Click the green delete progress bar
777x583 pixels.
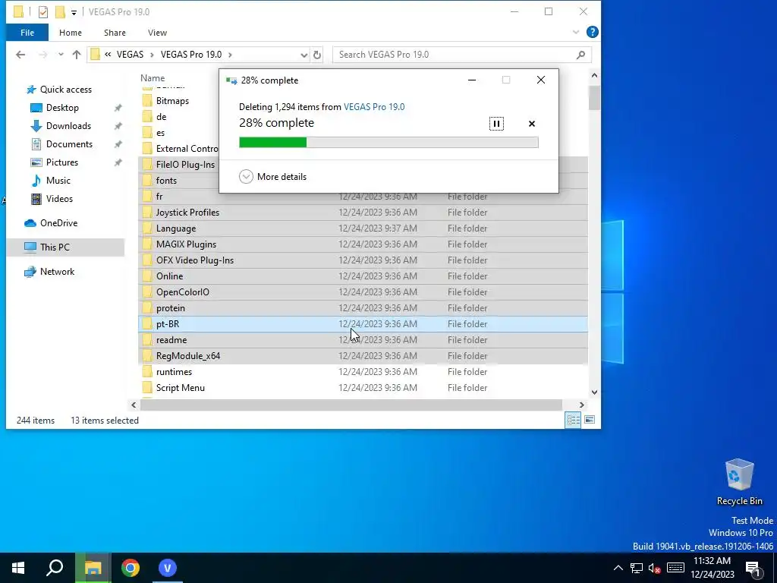point(388,143)
